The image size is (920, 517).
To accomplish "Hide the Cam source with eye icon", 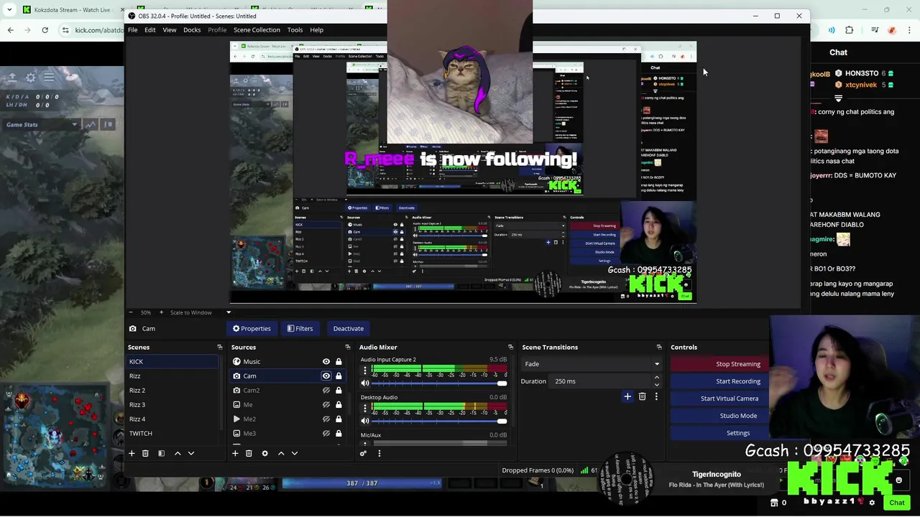I will [x=326, y=376].
